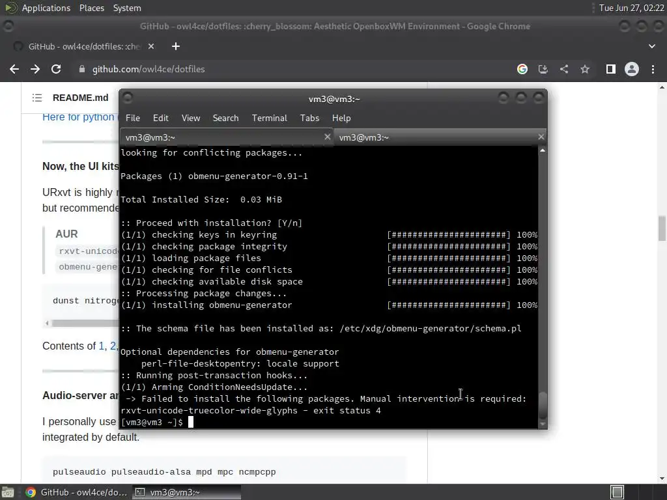
Task: Click Chrome icon in taskbar
Action: [x=30, y=492]
